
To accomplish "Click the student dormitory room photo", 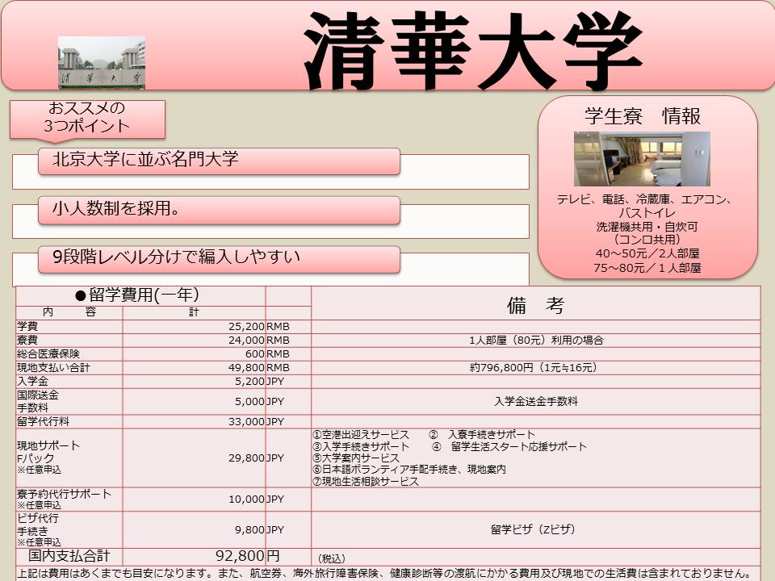I will click(642, 159).
